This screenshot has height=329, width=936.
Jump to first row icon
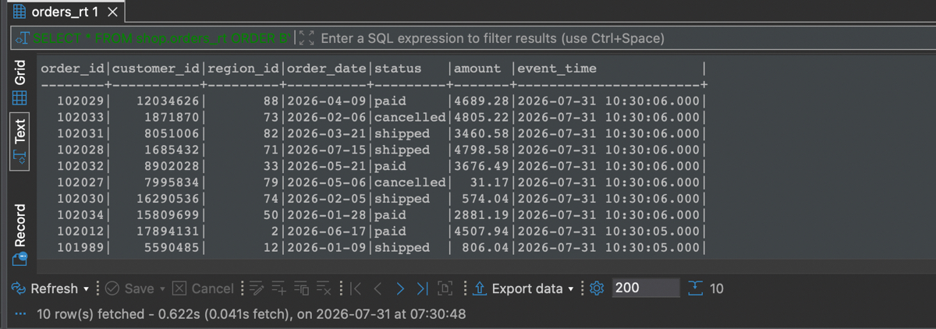point(356,288)
